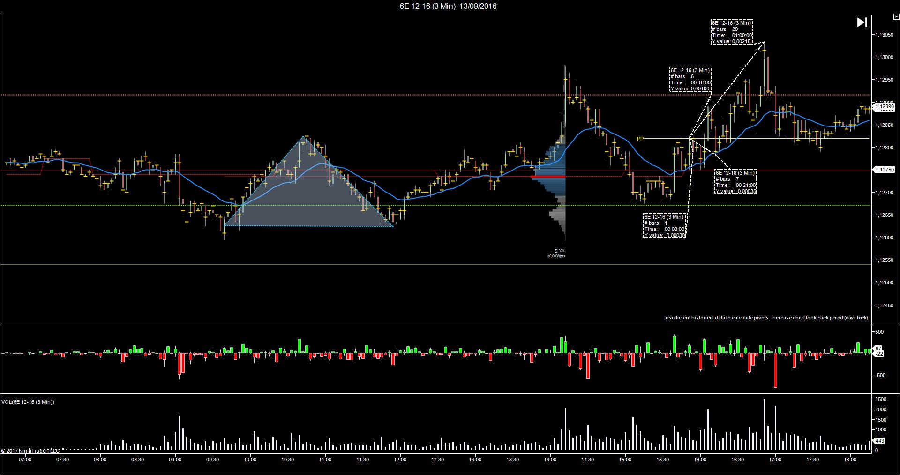The width and height of the screenshot is (900, 475).
Task: Click the 1,12750 price marker on the axis
Action: (x=885, y=170)
